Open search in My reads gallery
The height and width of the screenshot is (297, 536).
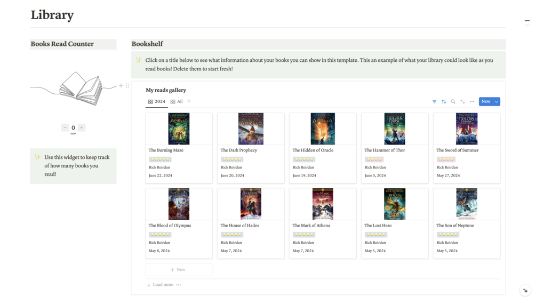[453, 101]
